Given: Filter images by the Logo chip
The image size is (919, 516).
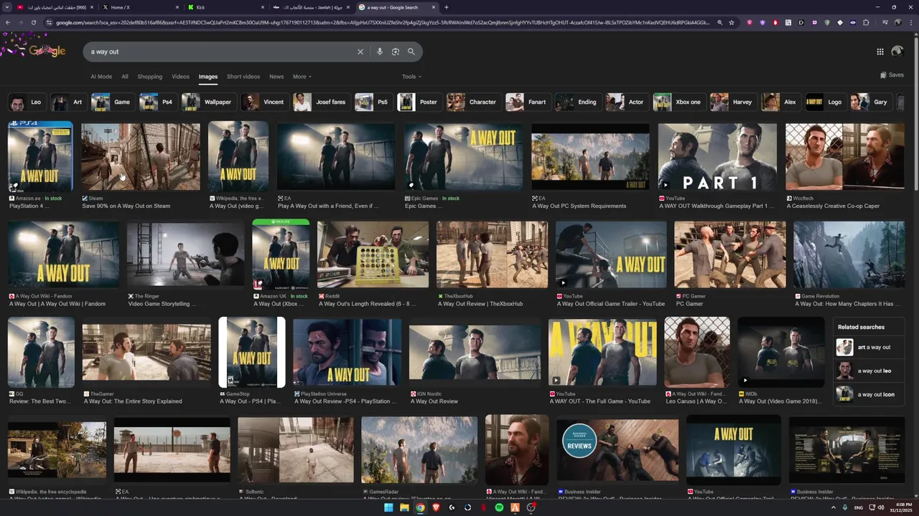Looking at the screenshot, I should click(x=825, y=102).
